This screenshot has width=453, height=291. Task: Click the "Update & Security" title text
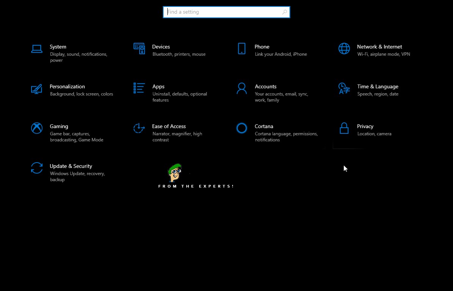(71, 166)
